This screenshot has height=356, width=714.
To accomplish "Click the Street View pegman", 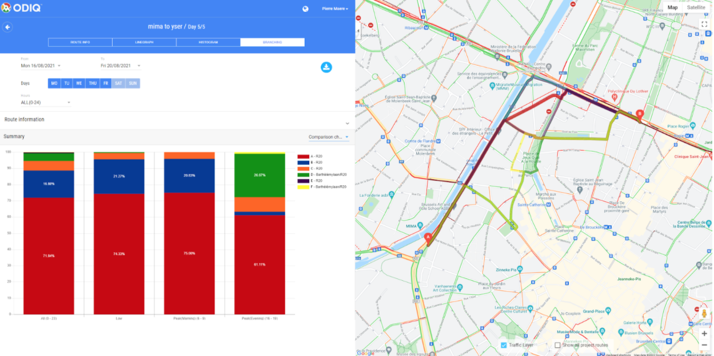I will pyautogui.click(x=704, y=314).
